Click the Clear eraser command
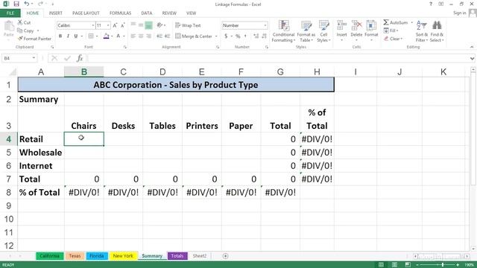Viewport: 477px width, 268px height. [x=393, y=39]
